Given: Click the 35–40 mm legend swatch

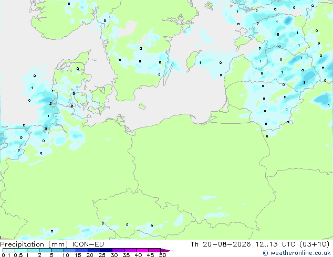Looking at the screenshot, I should coord(130,250).
